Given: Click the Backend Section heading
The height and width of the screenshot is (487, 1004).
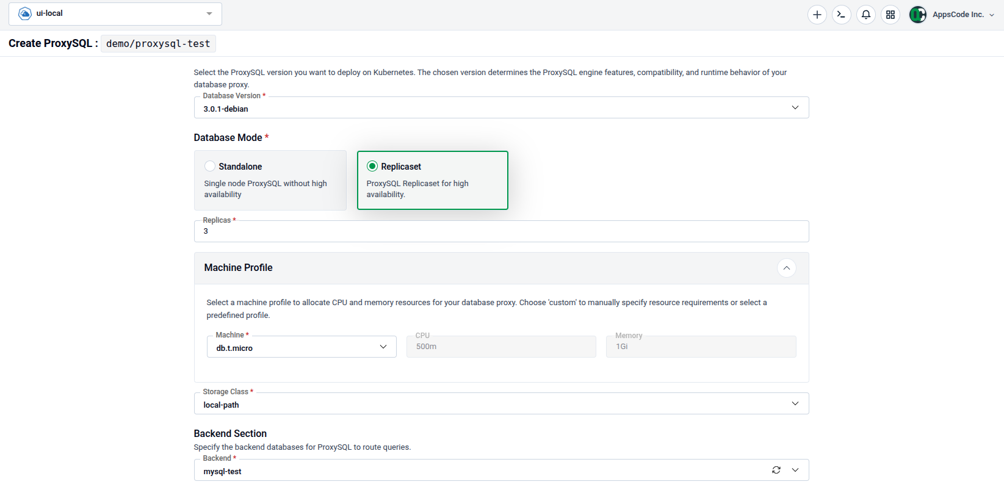Looking at the screenshot, I should click(x=230, y=434).
